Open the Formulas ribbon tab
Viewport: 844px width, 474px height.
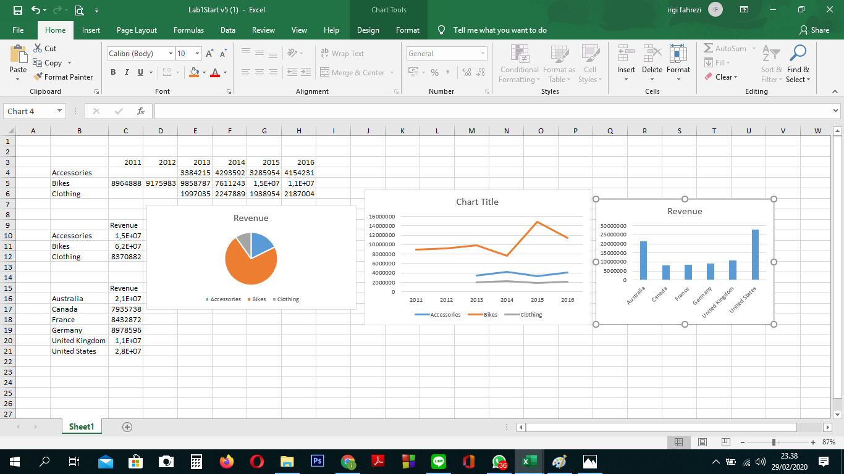pyautogui.click(x=188, y=30)
